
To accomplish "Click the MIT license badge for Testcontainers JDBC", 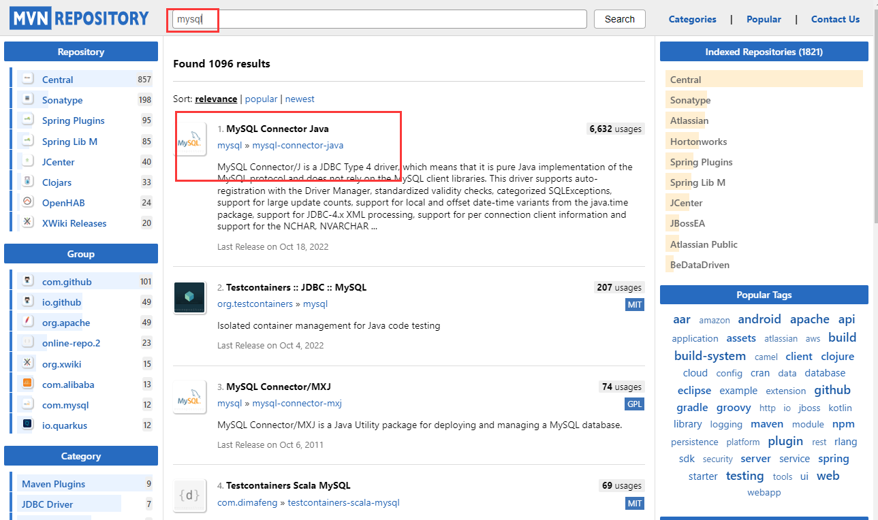I will coord(634,304).
